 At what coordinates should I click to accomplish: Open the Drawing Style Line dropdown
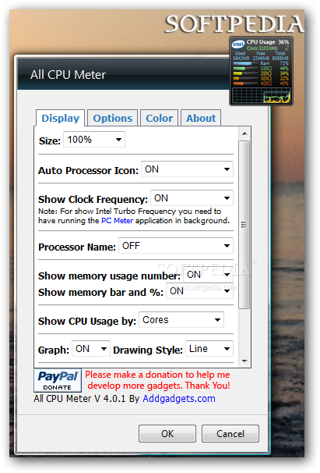[209, 349]
